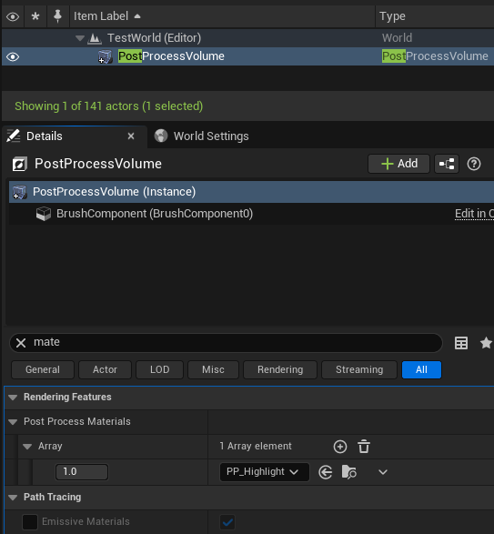Enable the Emissive Materials override checkbox
The width and height of the screenshot is (494, 534).
point(30,522)
